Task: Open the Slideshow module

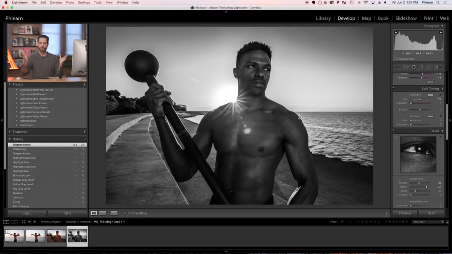Action: pyautogui.click(x=406, y=18)
